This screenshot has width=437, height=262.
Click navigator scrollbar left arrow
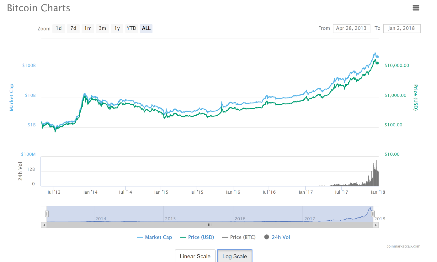(44, 225)
